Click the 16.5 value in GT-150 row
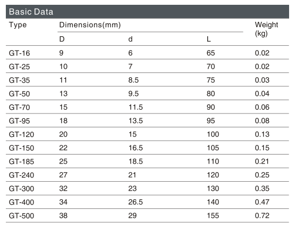Screen dimensions: 296x227 [136, 148]
